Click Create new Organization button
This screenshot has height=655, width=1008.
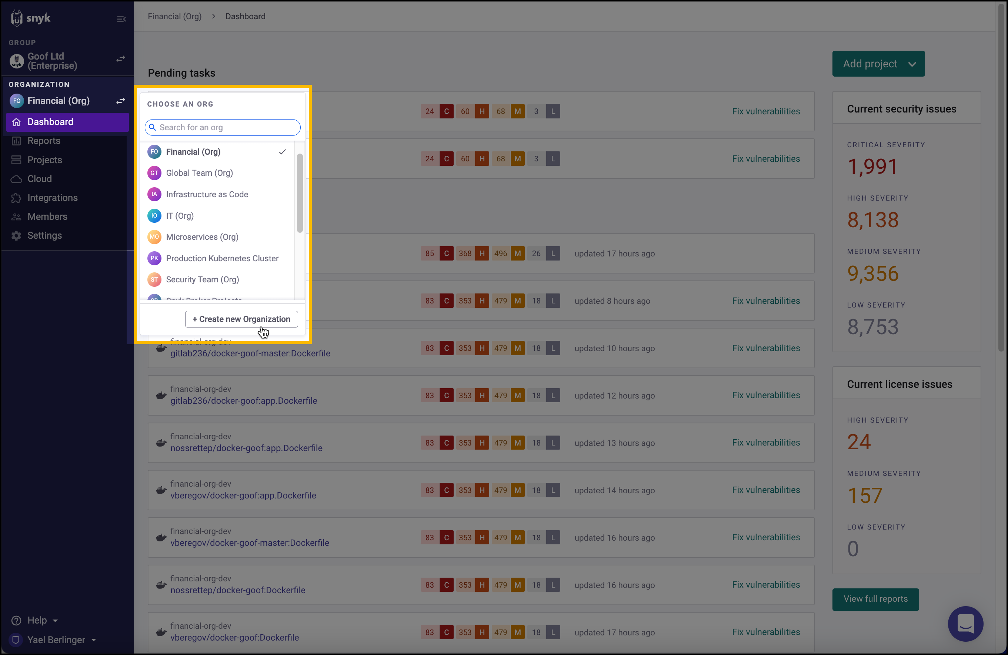241,319
